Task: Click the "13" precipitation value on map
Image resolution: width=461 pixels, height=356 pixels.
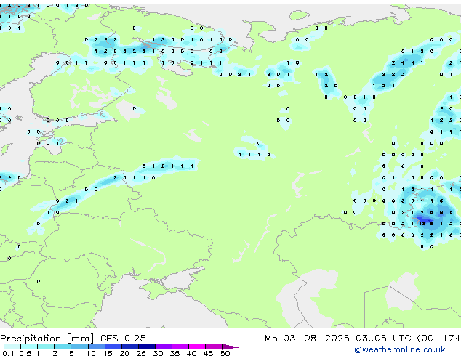Action: tap(422, 224)
